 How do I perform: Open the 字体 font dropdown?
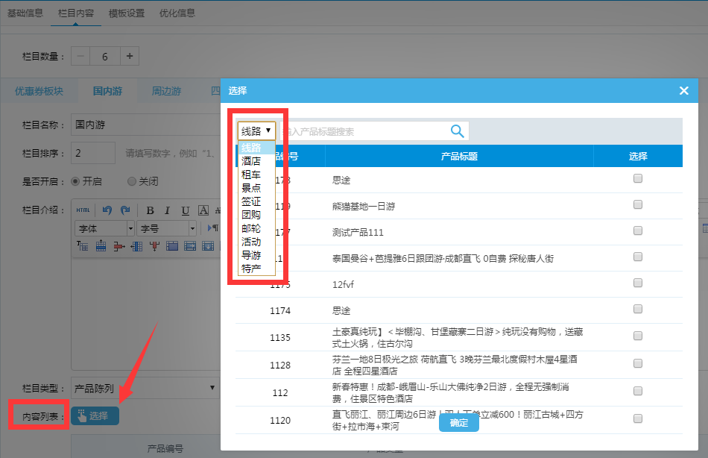pos(104,228)
